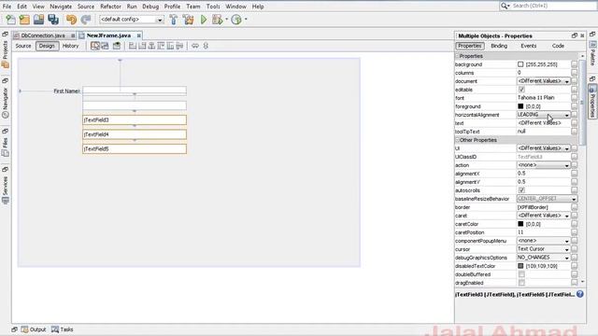This screenshot has height=336, width=598.
Task: Switch to Source view
Action: pyautogui.click(x=22, y=46)
